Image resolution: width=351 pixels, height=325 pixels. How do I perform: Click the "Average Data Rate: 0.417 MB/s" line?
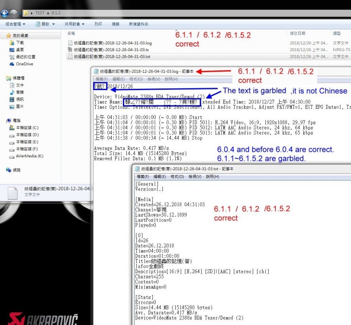(132, 148)
